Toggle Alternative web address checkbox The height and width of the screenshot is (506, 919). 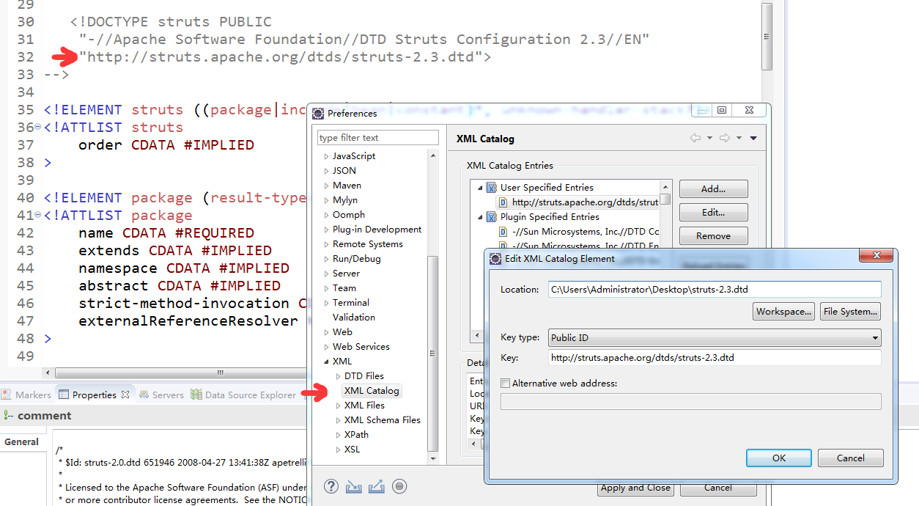(x=505, y=383)
